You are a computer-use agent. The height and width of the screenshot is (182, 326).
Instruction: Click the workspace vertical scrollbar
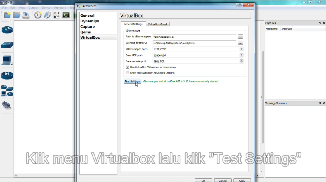[x=262, y=97]
